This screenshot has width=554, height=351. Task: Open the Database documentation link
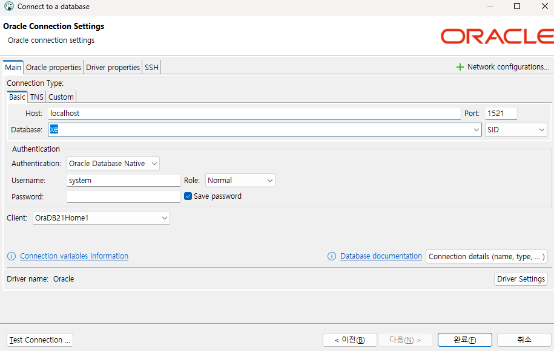[381, 256]
